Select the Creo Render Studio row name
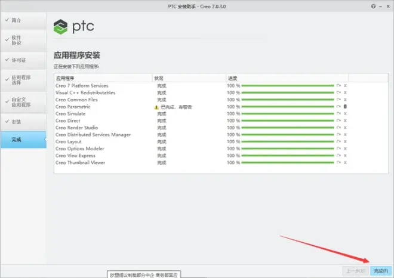Screen dimensions: 394x278 point(76,128)
